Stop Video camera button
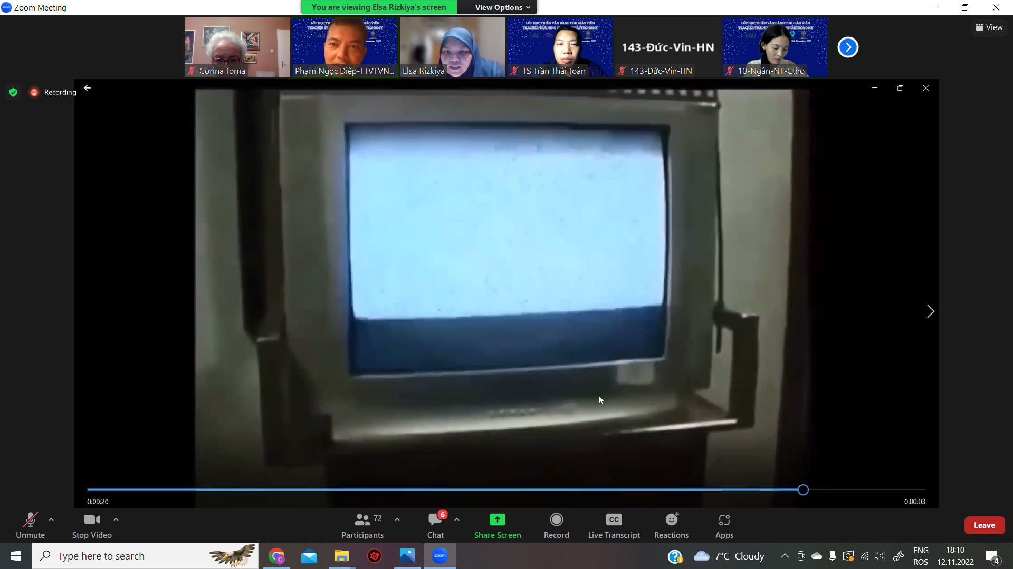The height and width of the screenshot is (569, 1013). point(92,525)
